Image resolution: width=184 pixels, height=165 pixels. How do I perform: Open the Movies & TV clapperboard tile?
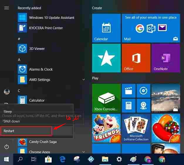point(129,91)
